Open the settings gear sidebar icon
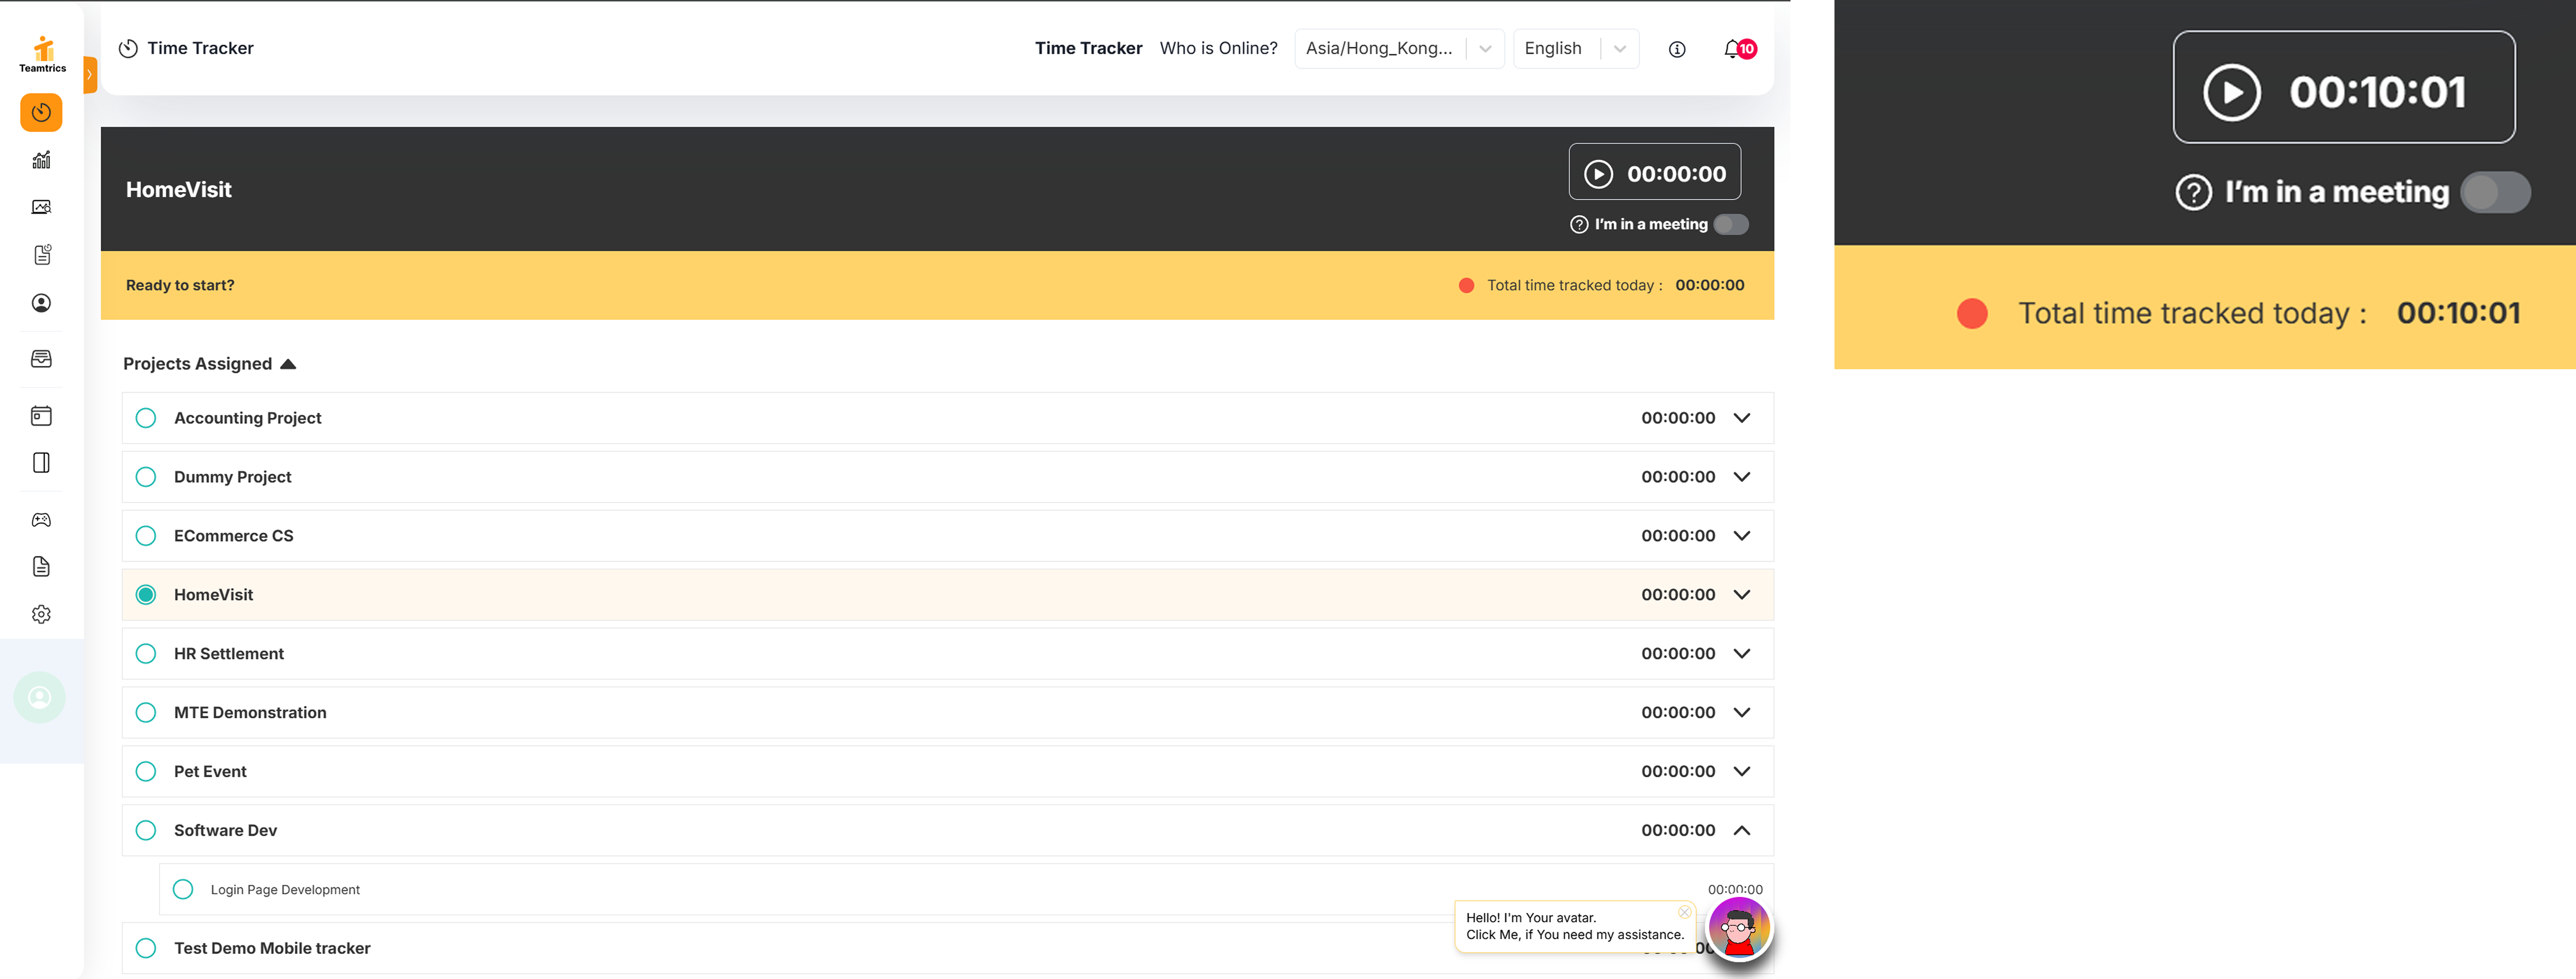Image resolution: width=2576 pixels, height=979 pixels. pos(41,614)
